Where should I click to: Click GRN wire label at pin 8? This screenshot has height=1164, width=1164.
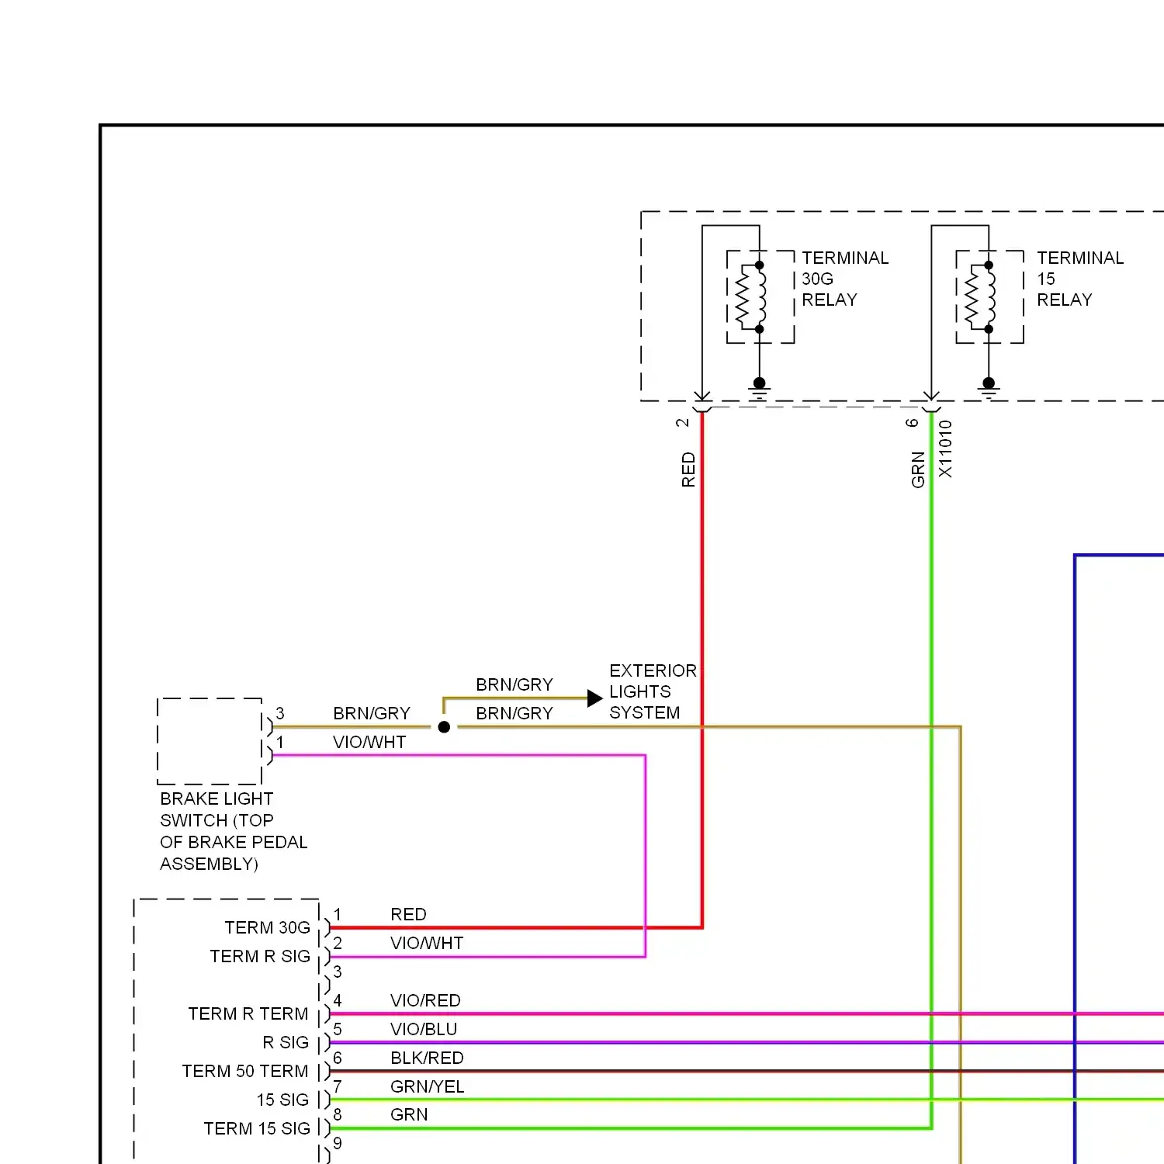(409, 1114)
